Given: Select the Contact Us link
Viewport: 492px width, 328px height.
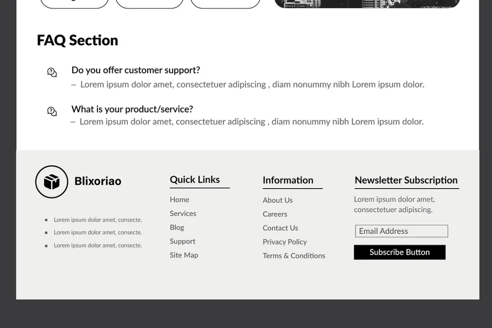Looking at the screenshot, I should [x=280, y=228].
